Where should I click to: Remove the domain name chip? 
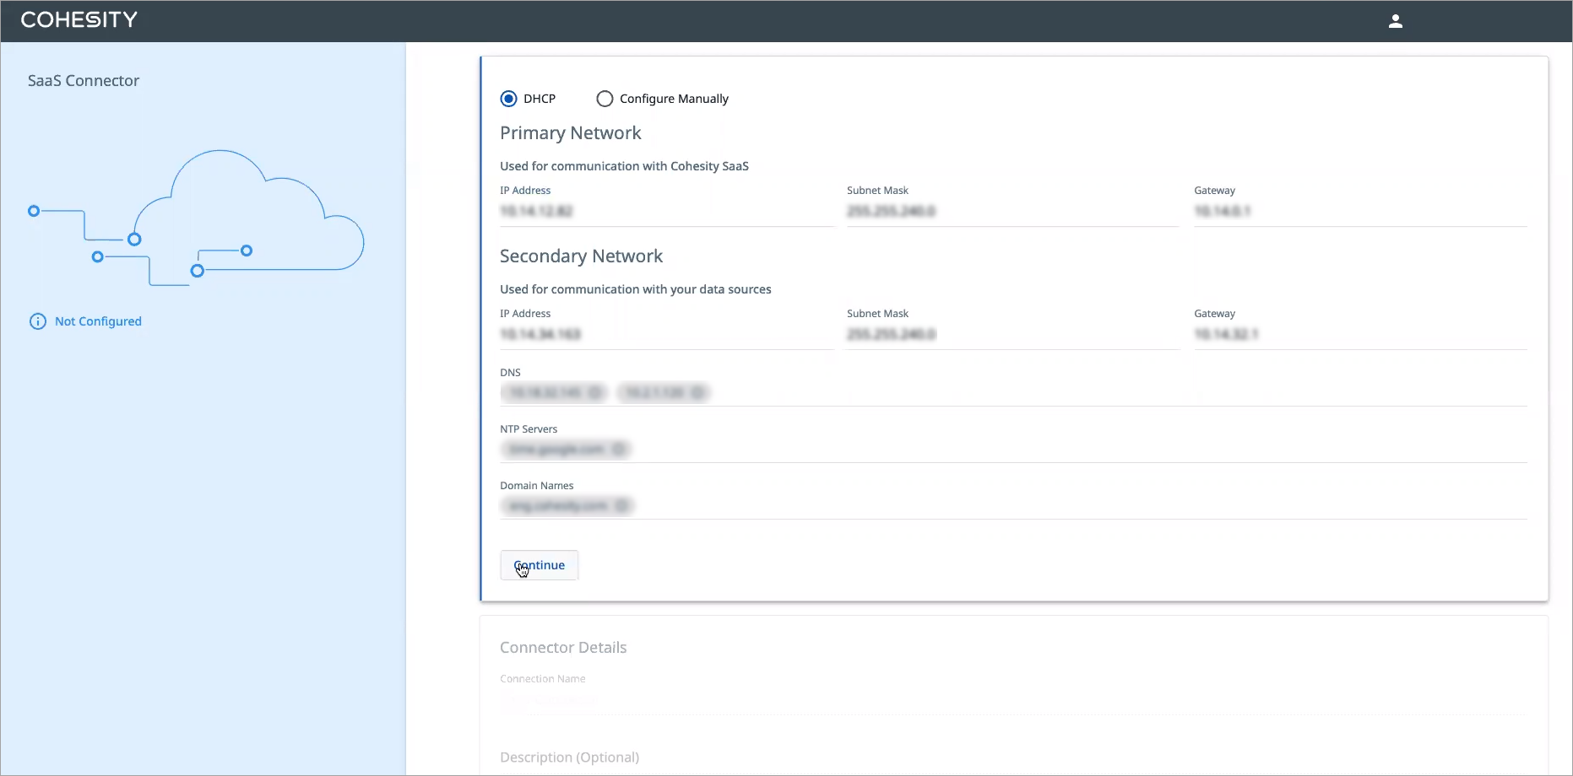[x=621, y=506]
